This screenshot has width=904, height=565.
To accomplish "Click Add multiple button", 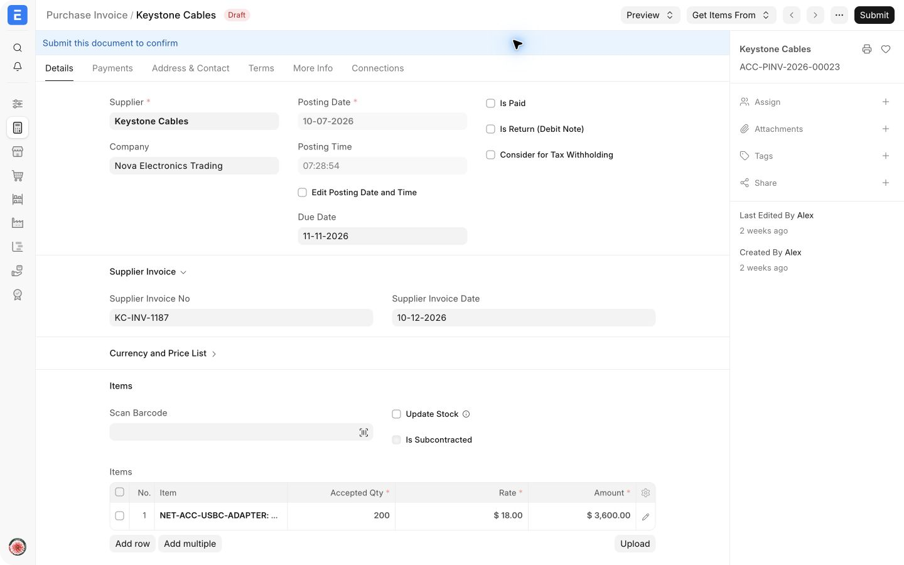I will pyautogui.click(x=190, y=544).
